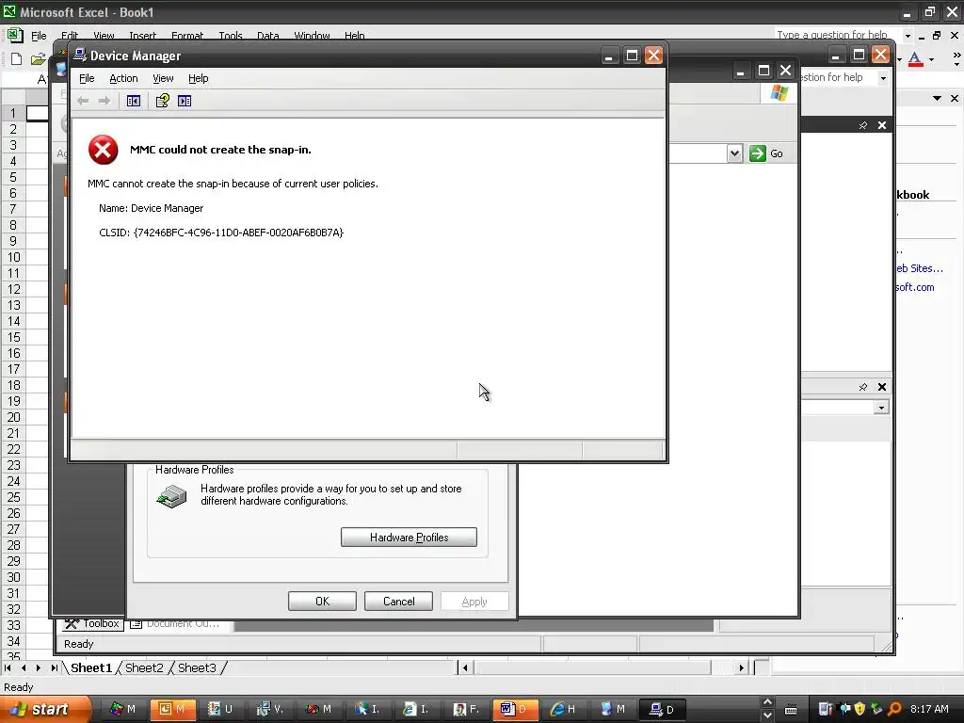
Task: Click the 'Type a question for help' box
Action: coord(837,35)
